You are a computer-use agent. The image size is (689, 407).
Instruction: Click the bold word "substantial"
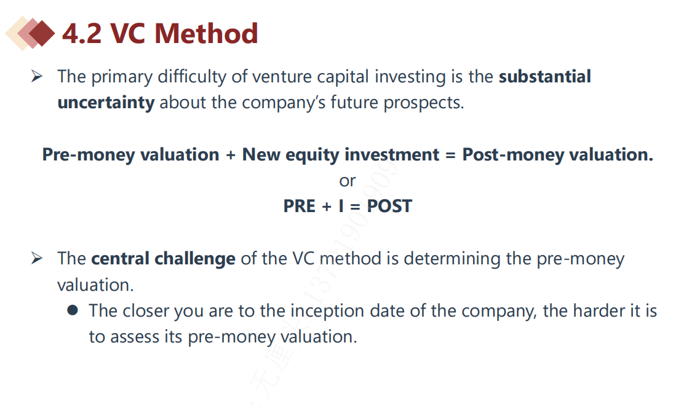544,77
